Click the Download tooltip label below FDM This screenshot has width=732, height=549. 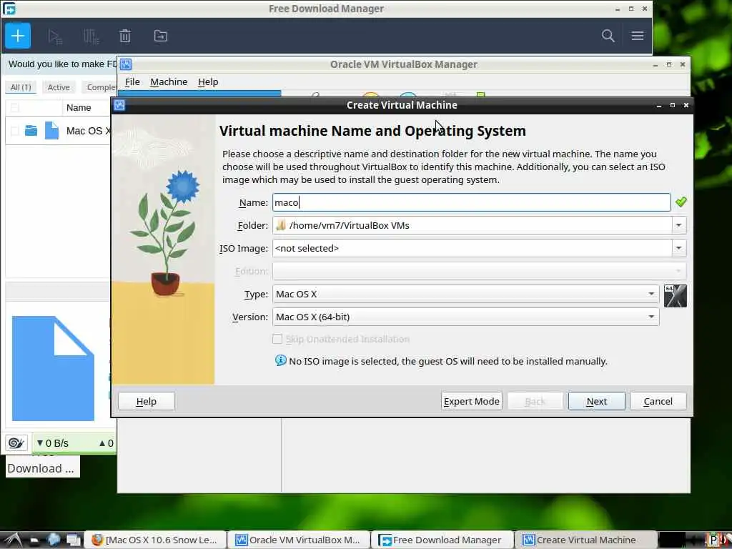coord(42,468)
